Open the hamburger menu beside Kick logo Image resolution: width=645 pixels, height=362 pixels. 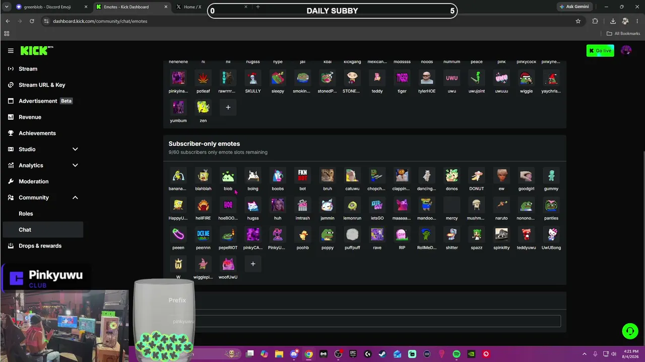pyautogui.click(x=11, y=51)
